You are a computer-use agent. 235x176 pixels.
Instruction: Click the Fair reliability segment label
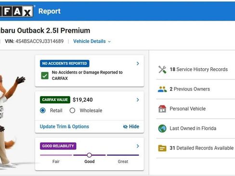click(56, 162)
